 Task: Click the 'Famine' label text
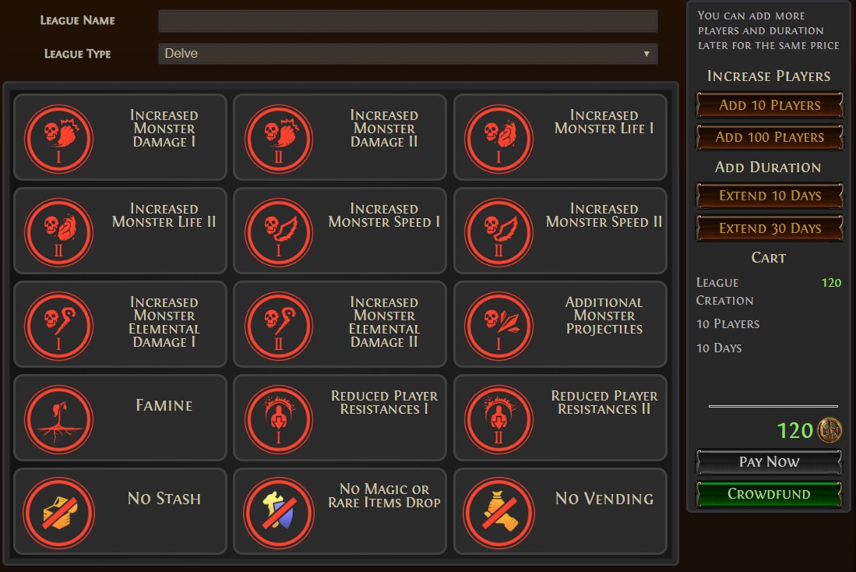(164, 405)
